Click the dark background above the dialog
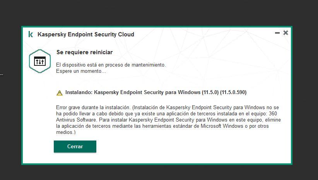 (159, 12)
